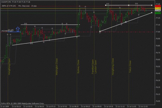Click the 76.65 price axis value
This screenshot has width=162, height=108.
point(158,60)
